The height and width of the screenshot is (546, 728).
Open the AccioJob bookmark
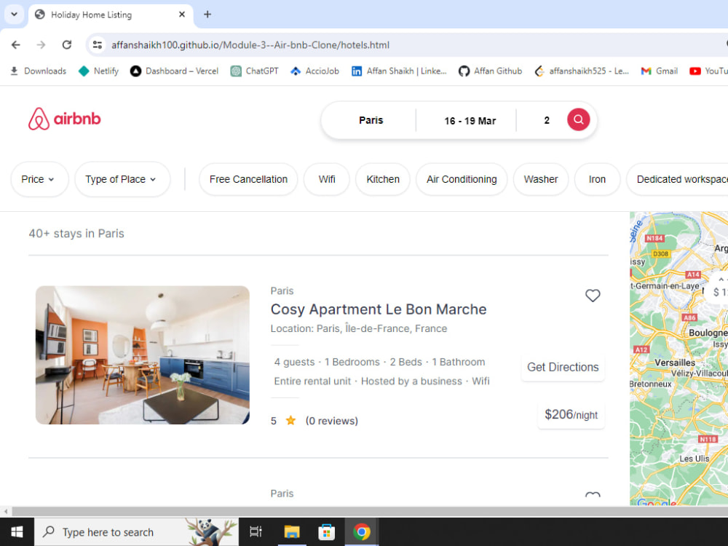[314, 71]
